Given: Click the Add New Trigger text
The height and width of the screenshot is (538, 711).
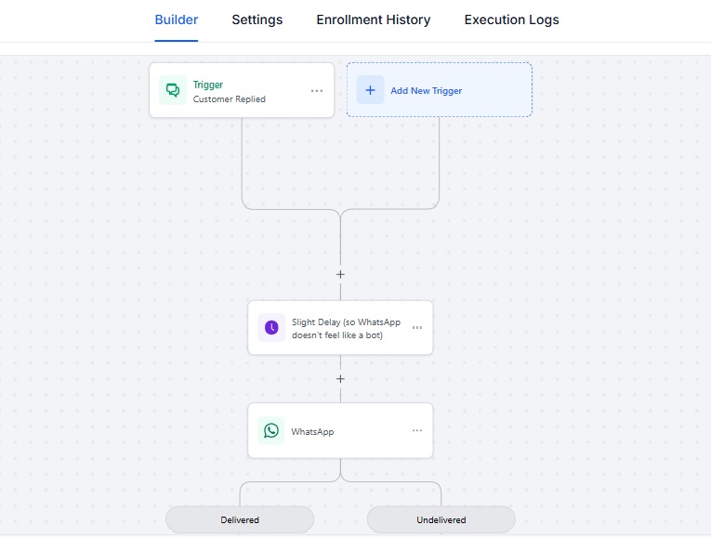Looking at the screenshot, I should tap(426, 91).
